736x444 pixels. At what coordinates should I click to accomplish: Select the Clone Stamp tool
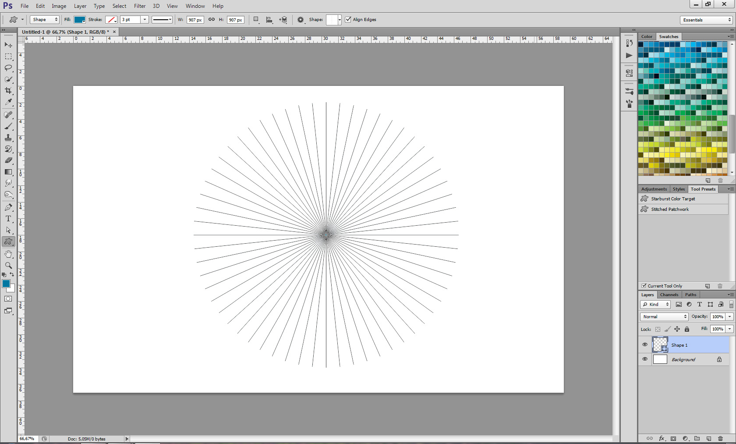click(x=8, y=138)
